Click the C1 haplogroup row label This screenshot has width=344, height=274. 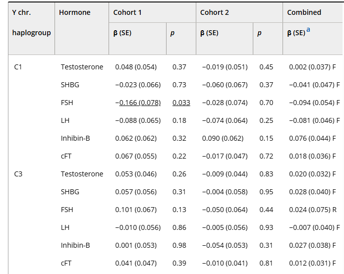pos(18,67)
